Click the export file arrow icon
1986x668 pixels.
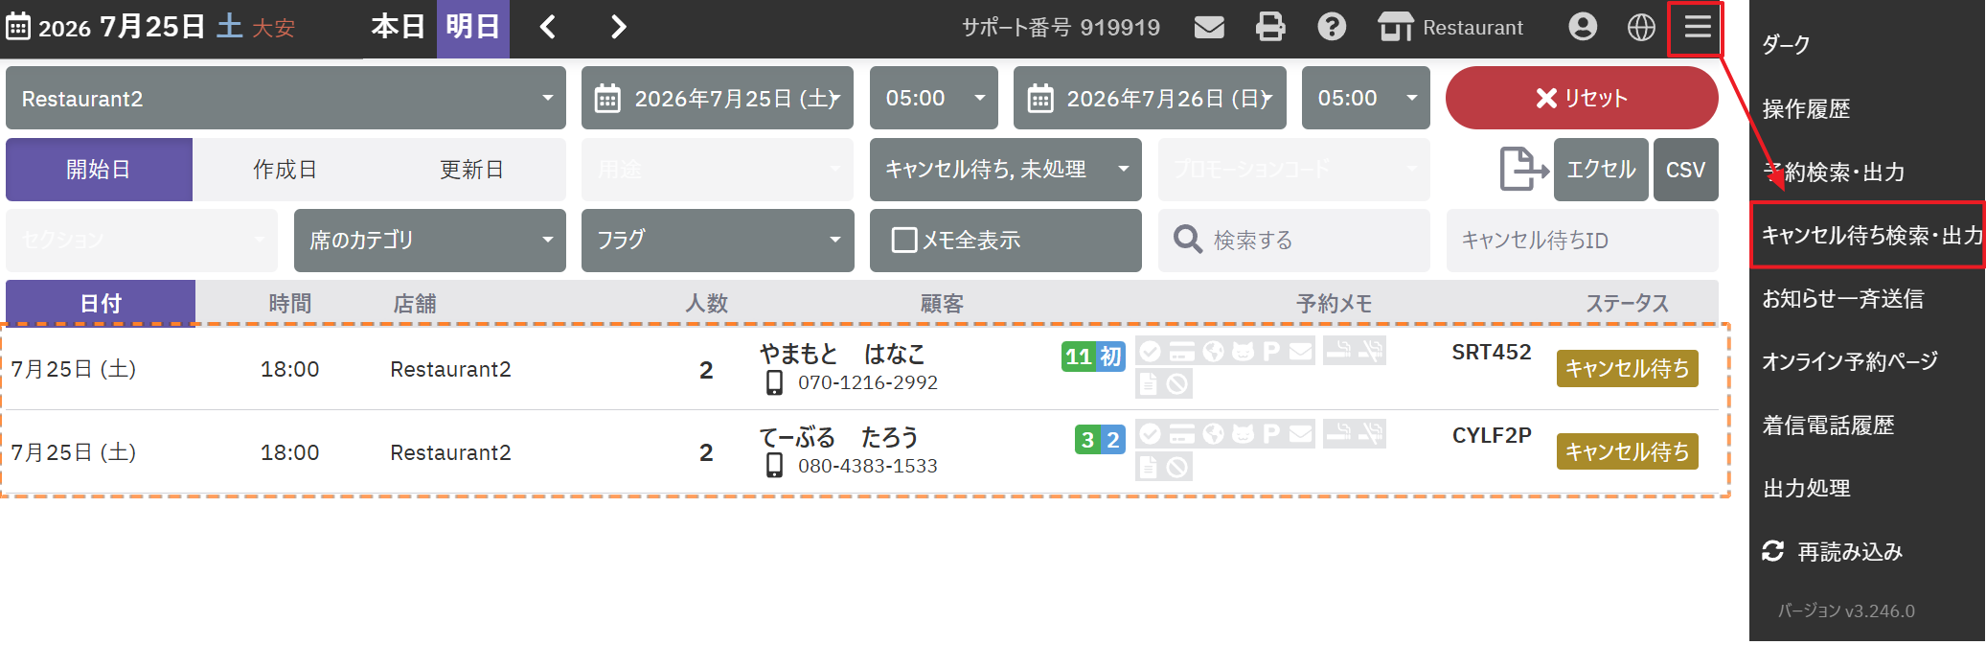(x=1523, y=170)
